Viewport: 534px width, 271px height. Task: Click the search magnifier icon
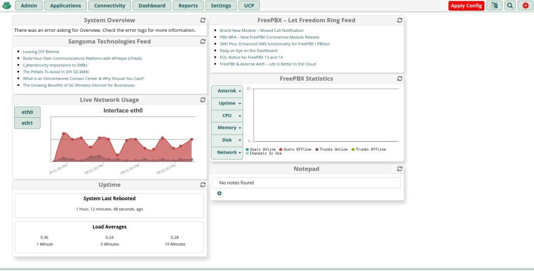(510, 6)
